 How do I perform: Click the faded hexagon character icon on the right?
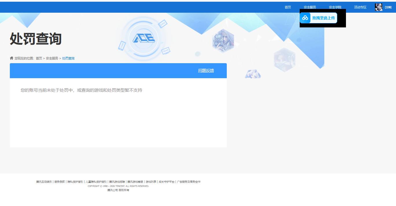tap(284, 59)
